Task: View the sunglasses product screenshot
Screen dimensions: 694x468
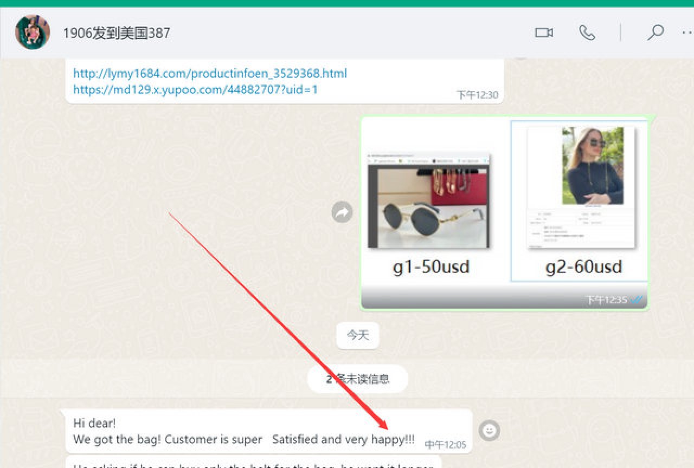Action: pyautogui.click(x=429, y=201)
